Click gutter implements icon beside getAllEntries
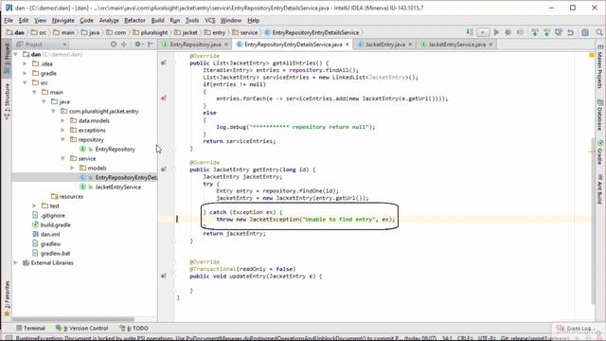Screen dimensions: 606x341 pyautogui.click(x=164, y=63)
